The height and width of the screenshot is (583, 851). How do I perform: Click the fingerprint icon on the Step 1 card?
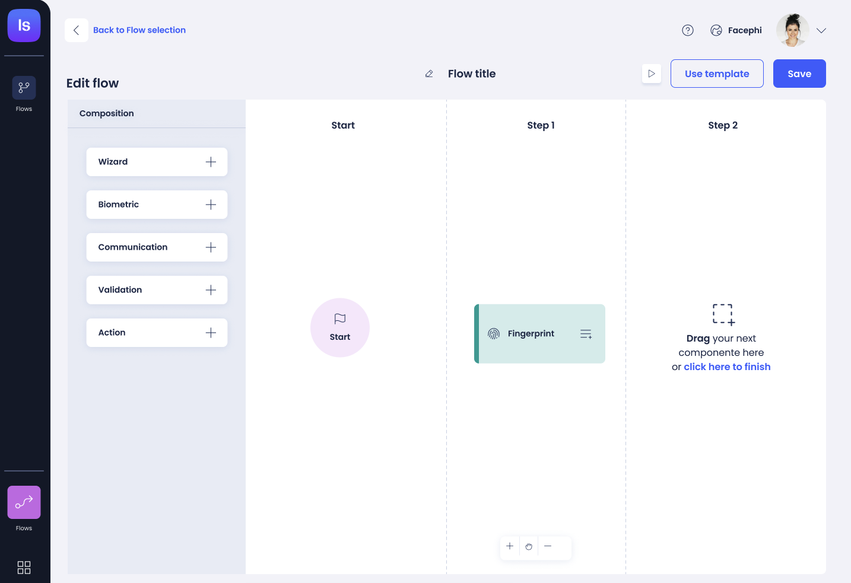click(493, 333)
